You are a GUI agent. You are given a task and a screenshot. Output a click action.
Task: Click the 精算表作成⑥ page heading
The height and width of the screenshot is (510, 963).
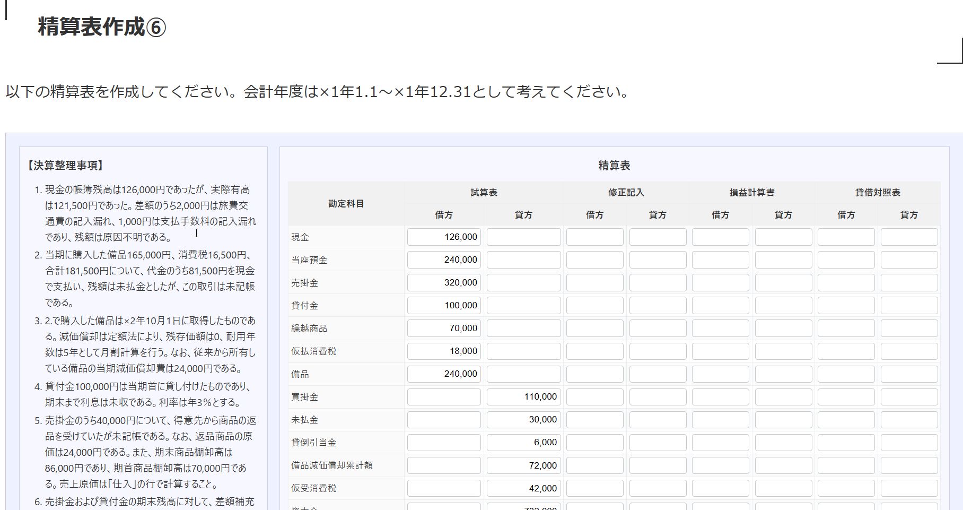[102, 27]
